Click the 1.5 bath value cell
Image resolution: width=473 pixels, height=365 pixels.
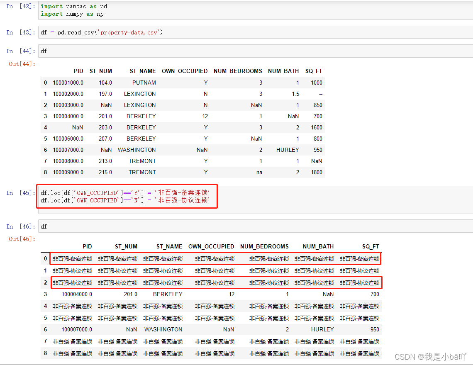point(295,94)
